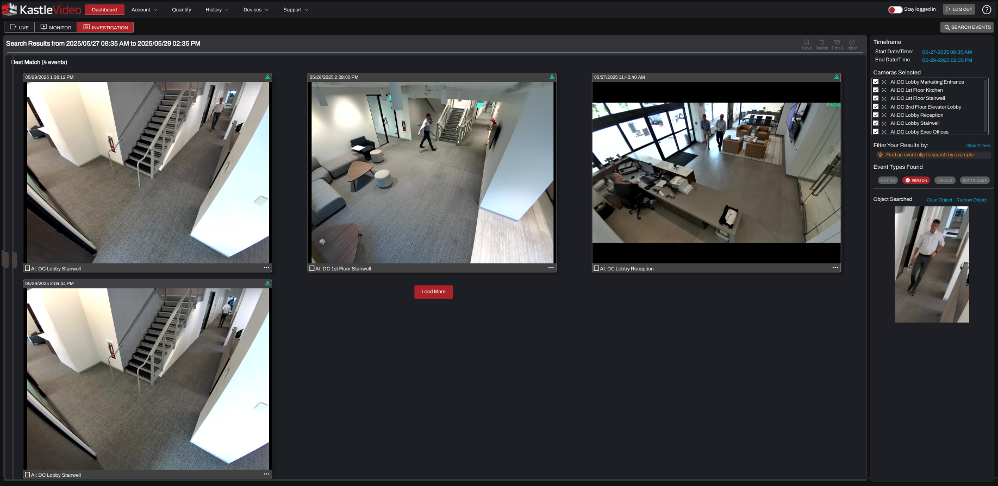998x486 pixels.
Task: Click the person icon on 11:42:40 AM event
Action: click(837, 77)
